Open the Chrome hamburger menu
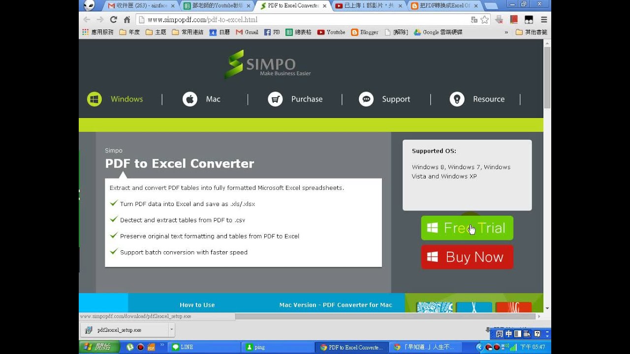This screenshot has height=354, width=630. (544, 20)
